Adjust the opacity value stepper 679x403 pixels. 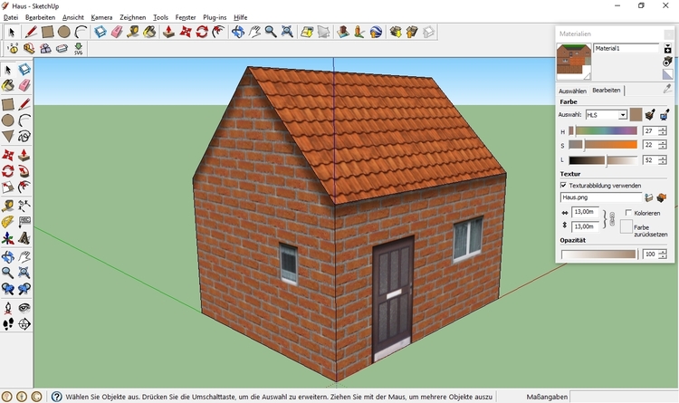[x=663, y=254]
